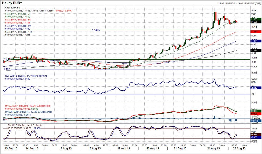Click the 1.1569 green price tag

(256, 19)
